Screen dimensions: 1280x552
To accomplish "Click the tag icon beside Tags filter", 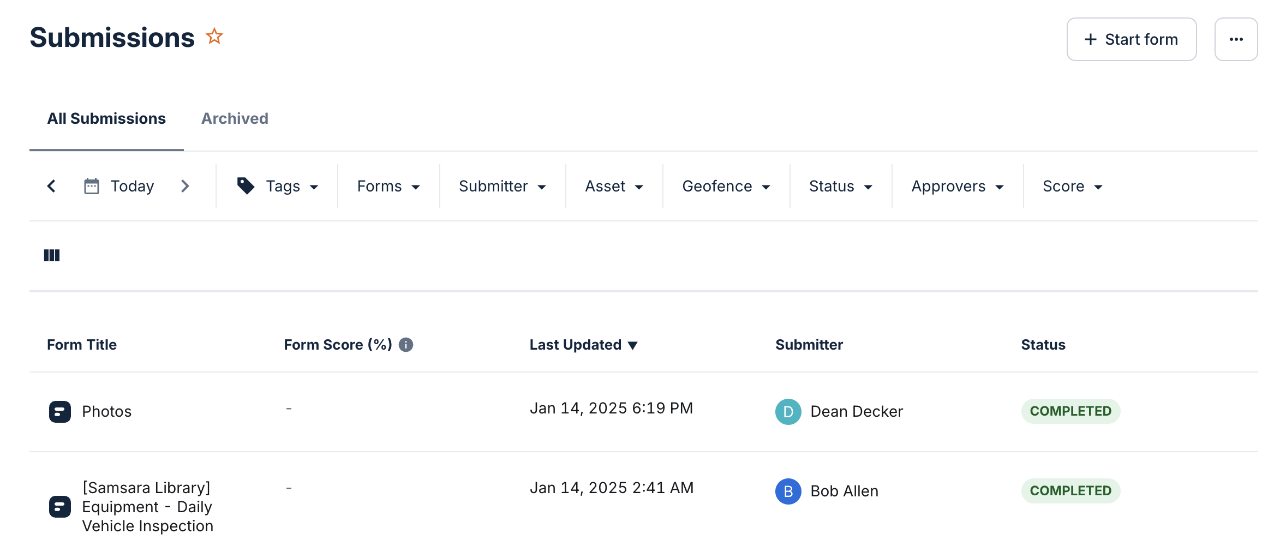I will [246, 185].
